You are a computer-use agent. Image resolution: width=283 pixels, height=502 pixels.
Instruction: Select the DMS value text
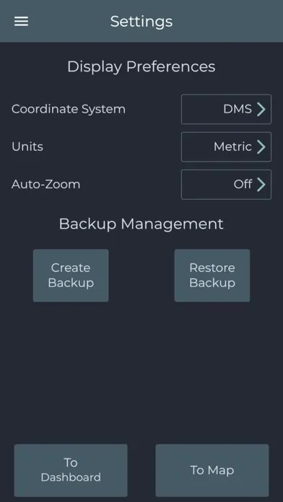238,109
